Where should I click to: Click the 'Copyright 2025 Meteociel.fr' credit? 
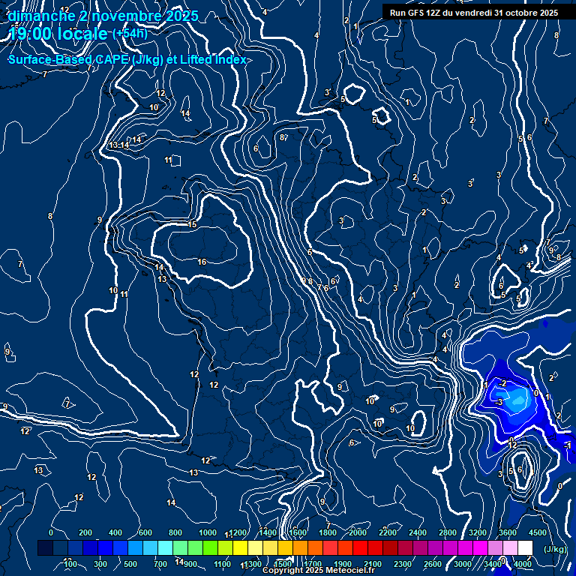tap(319, 570)
